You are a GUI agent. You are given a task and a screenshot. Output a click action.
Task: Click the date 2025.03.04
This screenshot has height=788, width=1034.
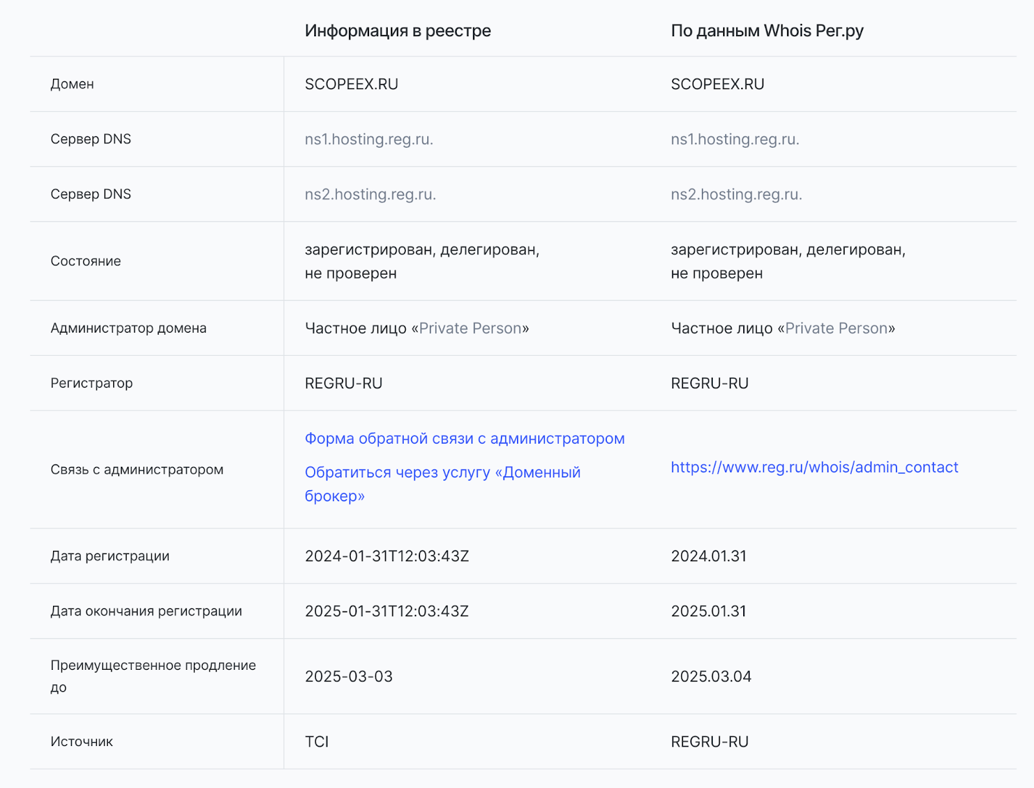pyautogui.click(x=712, y=676)
